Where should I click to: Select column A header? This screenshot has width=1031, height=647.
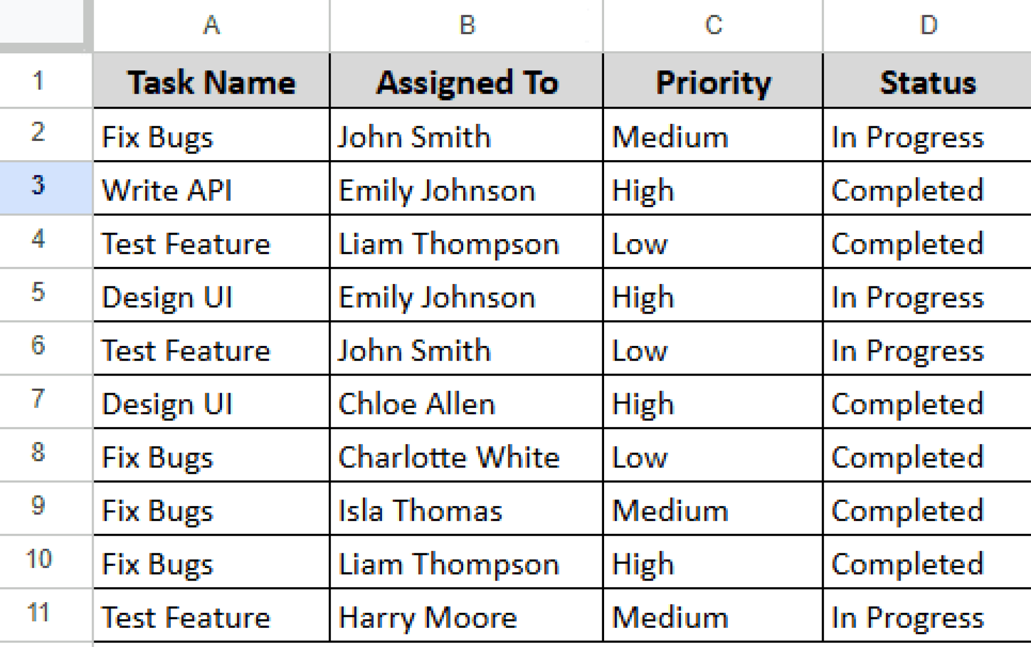pyautogui.click(x=211, y=25)
